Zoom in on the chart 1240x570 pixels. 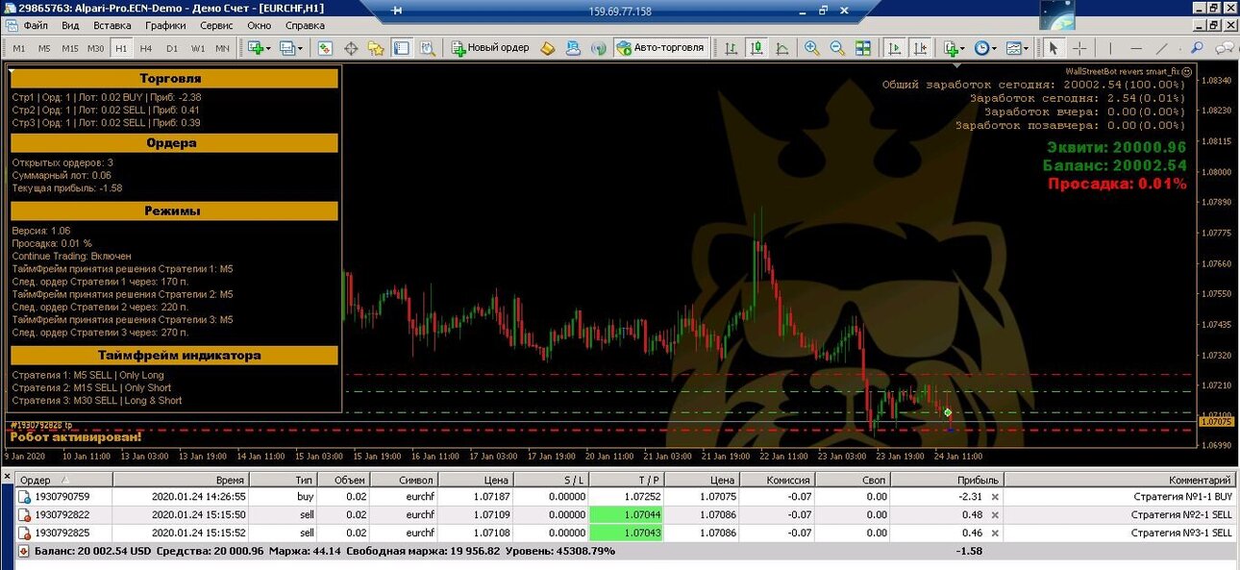tap(812, 48)
